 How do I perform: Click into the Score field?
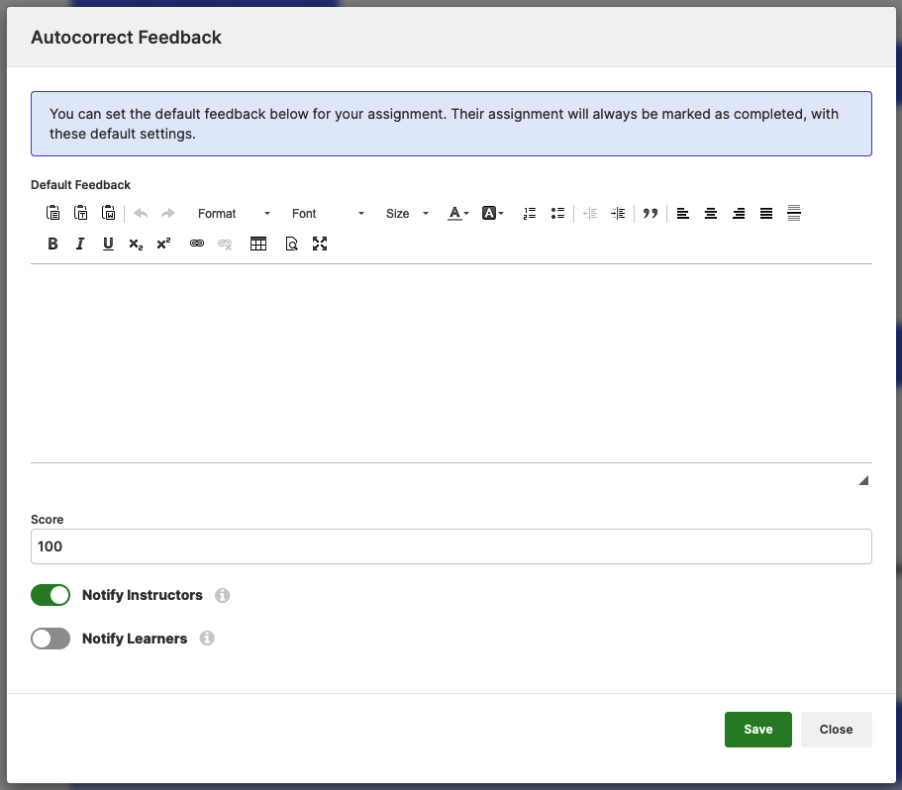pos(451,546)
